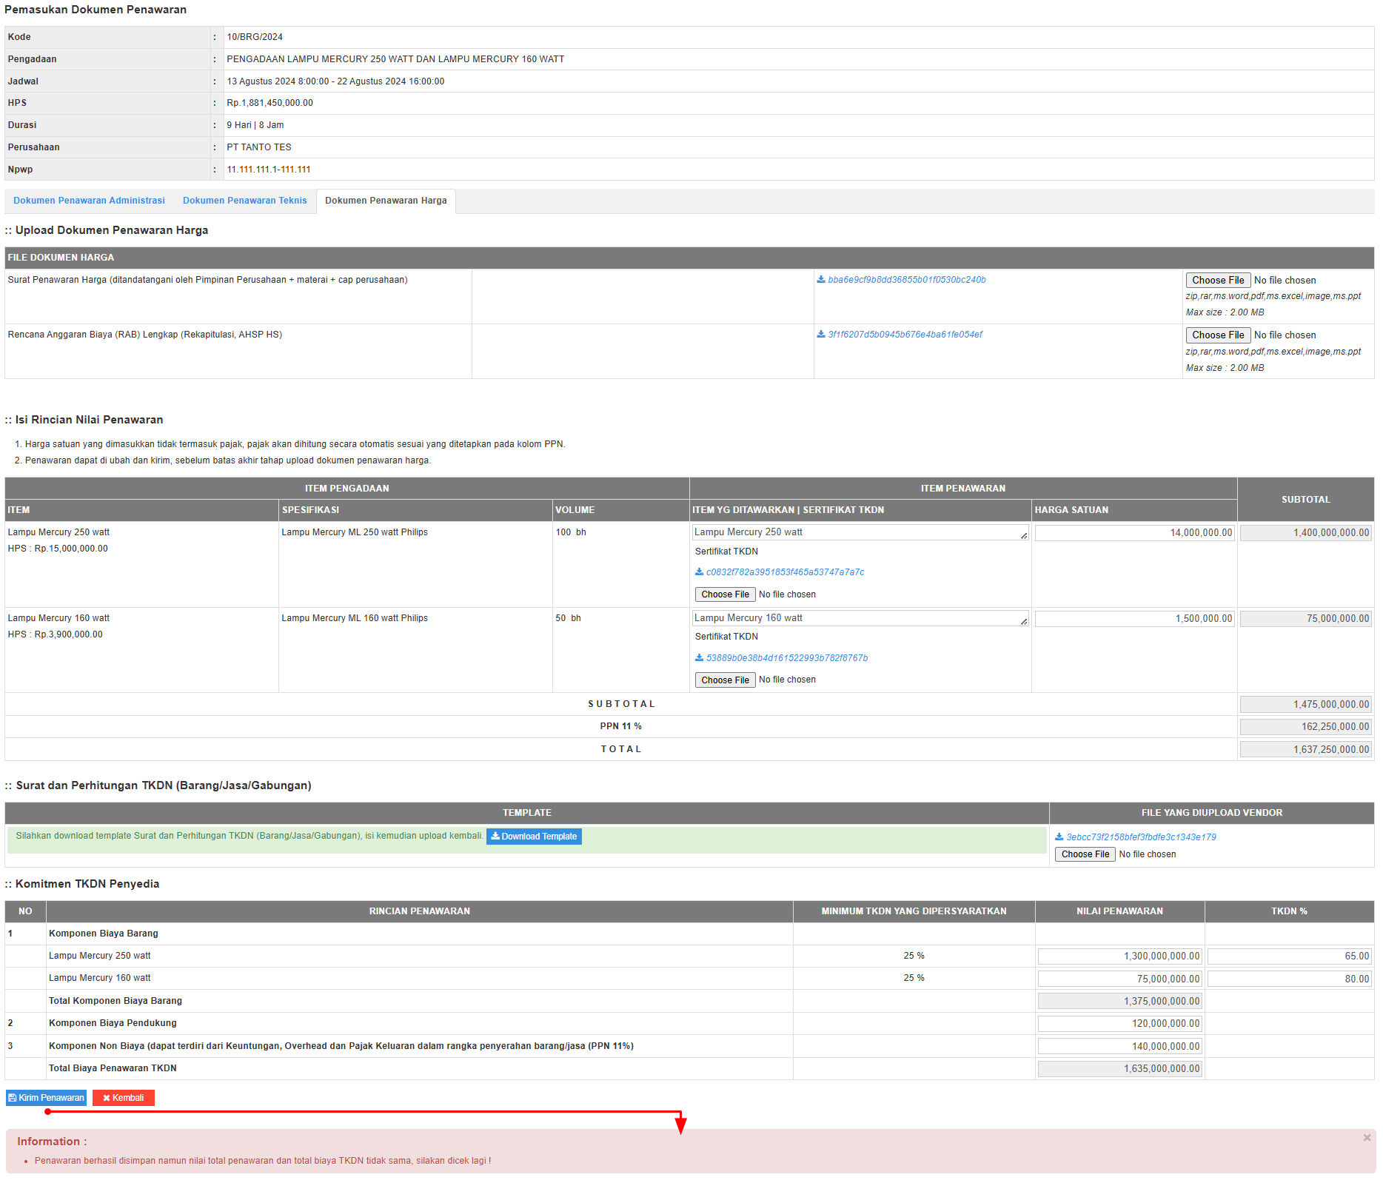Screen dimensions: 1383x1183
Task: Edit Komponen Biaya Pendukung value field
Action: pos(1119,1024)
